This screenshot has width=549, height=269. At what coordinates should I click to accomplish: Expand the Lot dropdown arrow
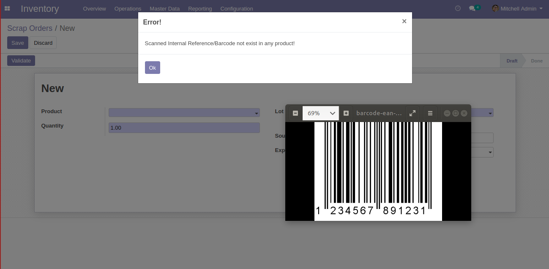pyautogui.click(x=490, y=113)
